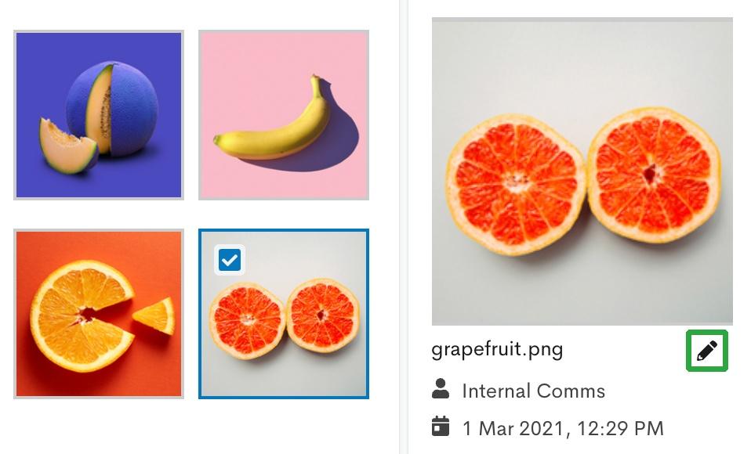
Task: Click the vertical divider between gallery and details
Action: pyautogui.click(x=403, y=227)
